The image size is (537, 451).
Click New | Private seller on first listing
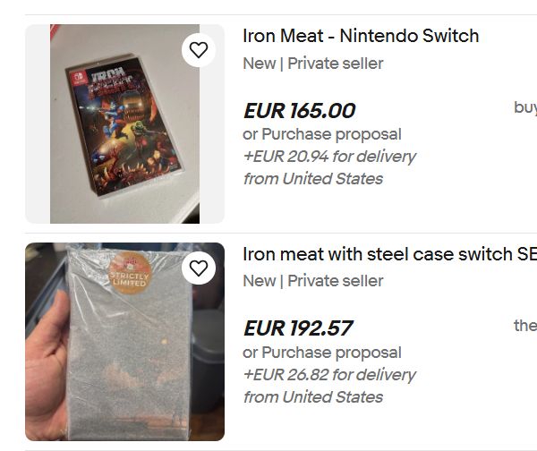312,64
